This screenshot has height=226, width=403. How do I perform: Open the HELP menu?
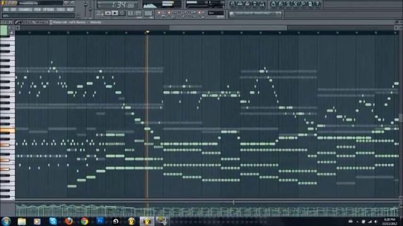point(70,9)
